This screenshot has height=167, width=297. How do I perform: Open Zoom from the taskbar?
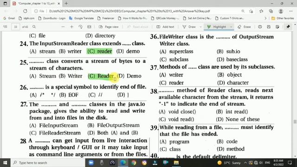(x=91, y=163)
